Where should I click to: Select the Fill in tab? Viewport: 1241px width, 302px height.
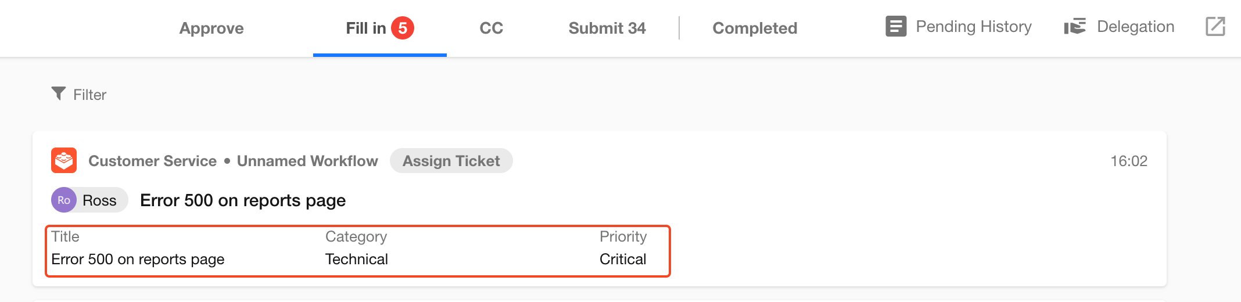[x=365, y=28]
